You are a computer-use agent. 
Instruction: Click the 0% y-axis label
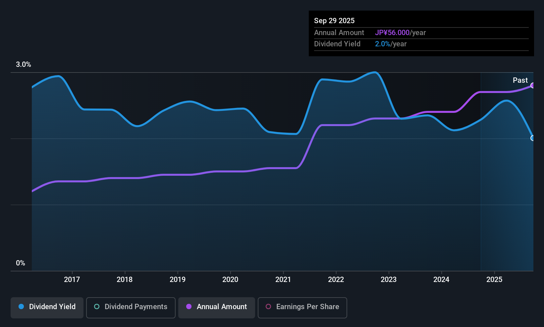pyautogui.click(x=21, y=263)
